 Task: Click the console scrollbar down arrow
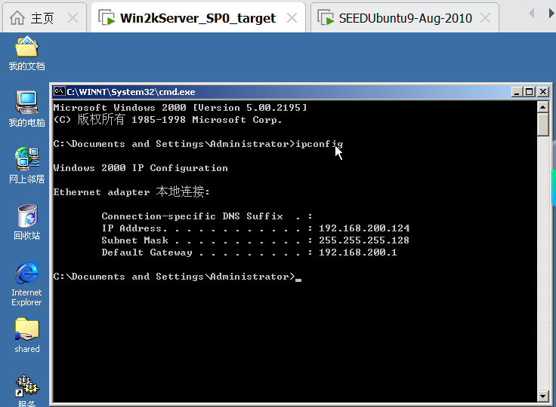[543, 396]
